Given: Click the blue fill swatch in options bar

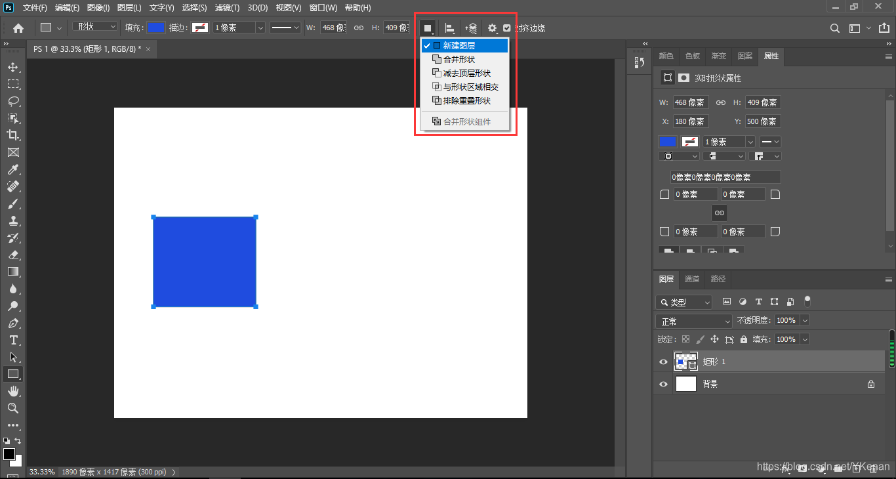Looking at the screenshot, I should pyautogui.click(x=156, y=28).
